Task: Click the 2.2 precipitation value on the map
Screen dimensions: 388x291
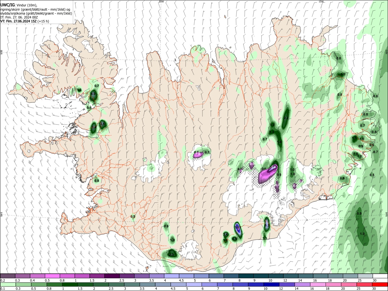Action: [x=286, y=118]
